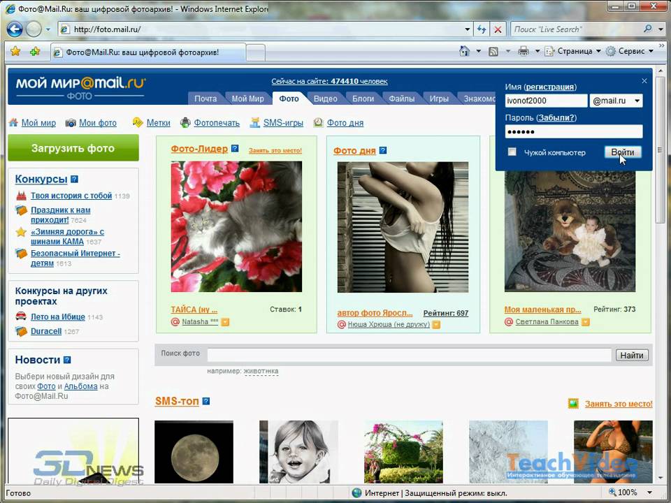This screenshot has width=671, height=503.
Task: Select the Фото@Mail.Ru browser tab
Action: pos(148,52)
